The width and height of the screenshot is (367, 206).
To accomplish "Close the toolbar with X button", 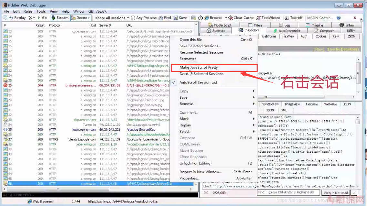I will click(355, 18).
